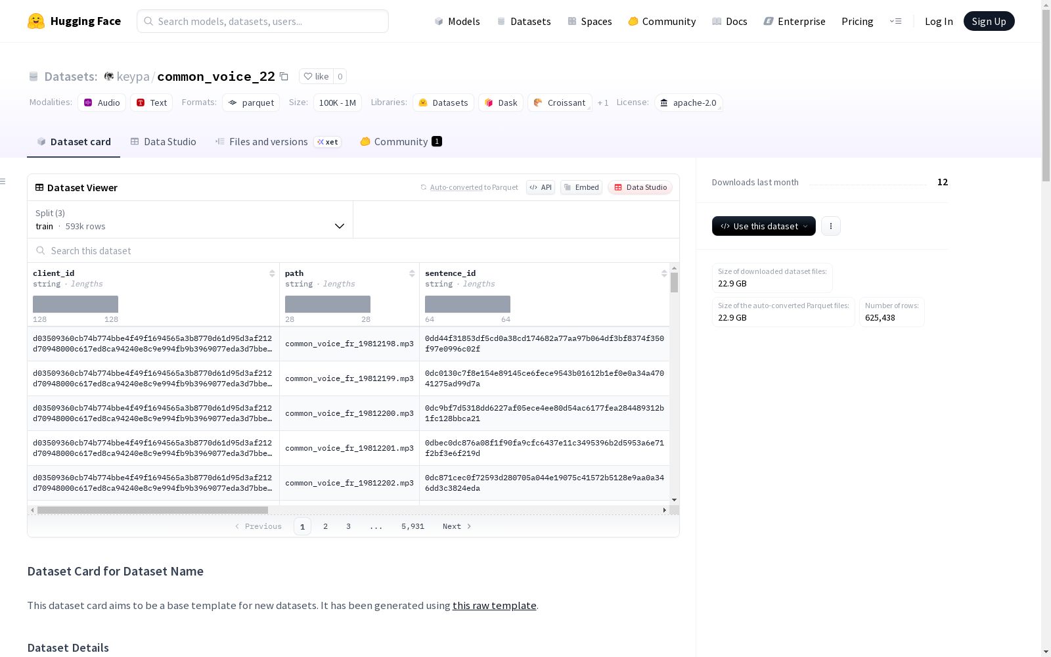Select the parquet format tag
The height and width of the screenshot is (657, 1051).
[x=251, y=102]
